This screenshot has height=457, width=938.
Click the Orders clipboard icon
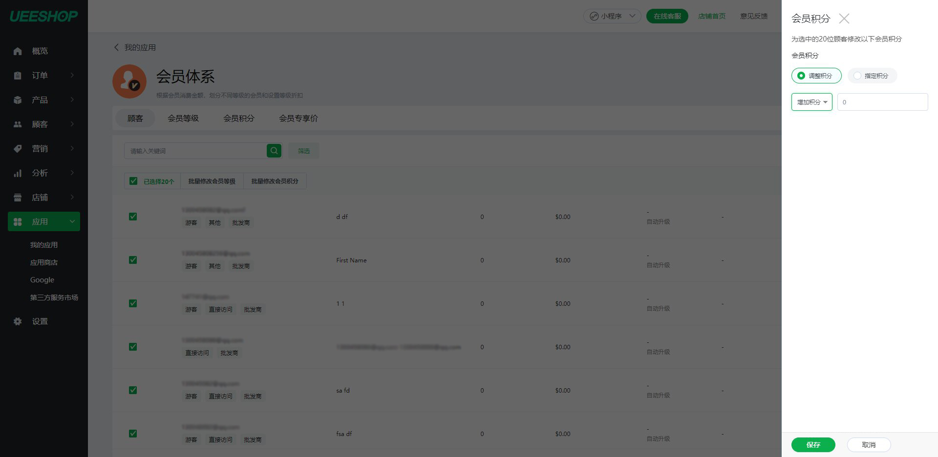tap(18, 76)
